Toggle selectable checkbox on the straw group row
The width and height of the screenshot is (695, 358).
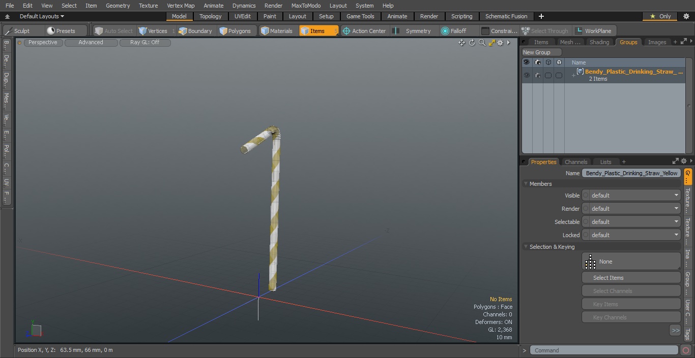click(x=548, y=75)
